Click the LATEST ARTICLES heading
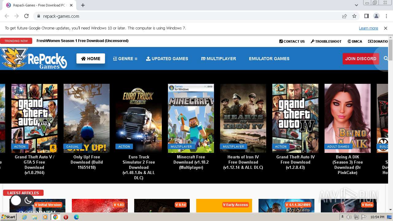 23,193
